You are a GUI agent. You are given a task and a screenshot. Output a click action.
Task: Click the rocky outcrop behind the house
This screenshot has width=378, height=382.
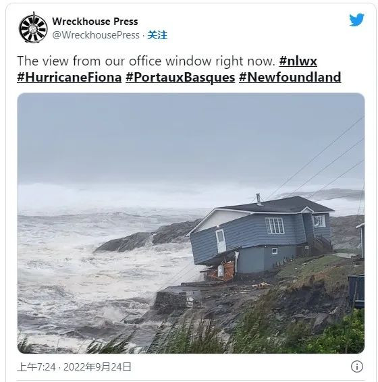[146, 238]
